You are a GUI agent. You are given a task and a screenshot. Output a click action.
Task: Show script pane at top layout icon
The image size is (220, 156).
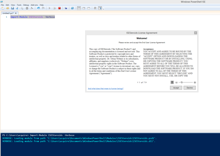[x=79, y=8]
